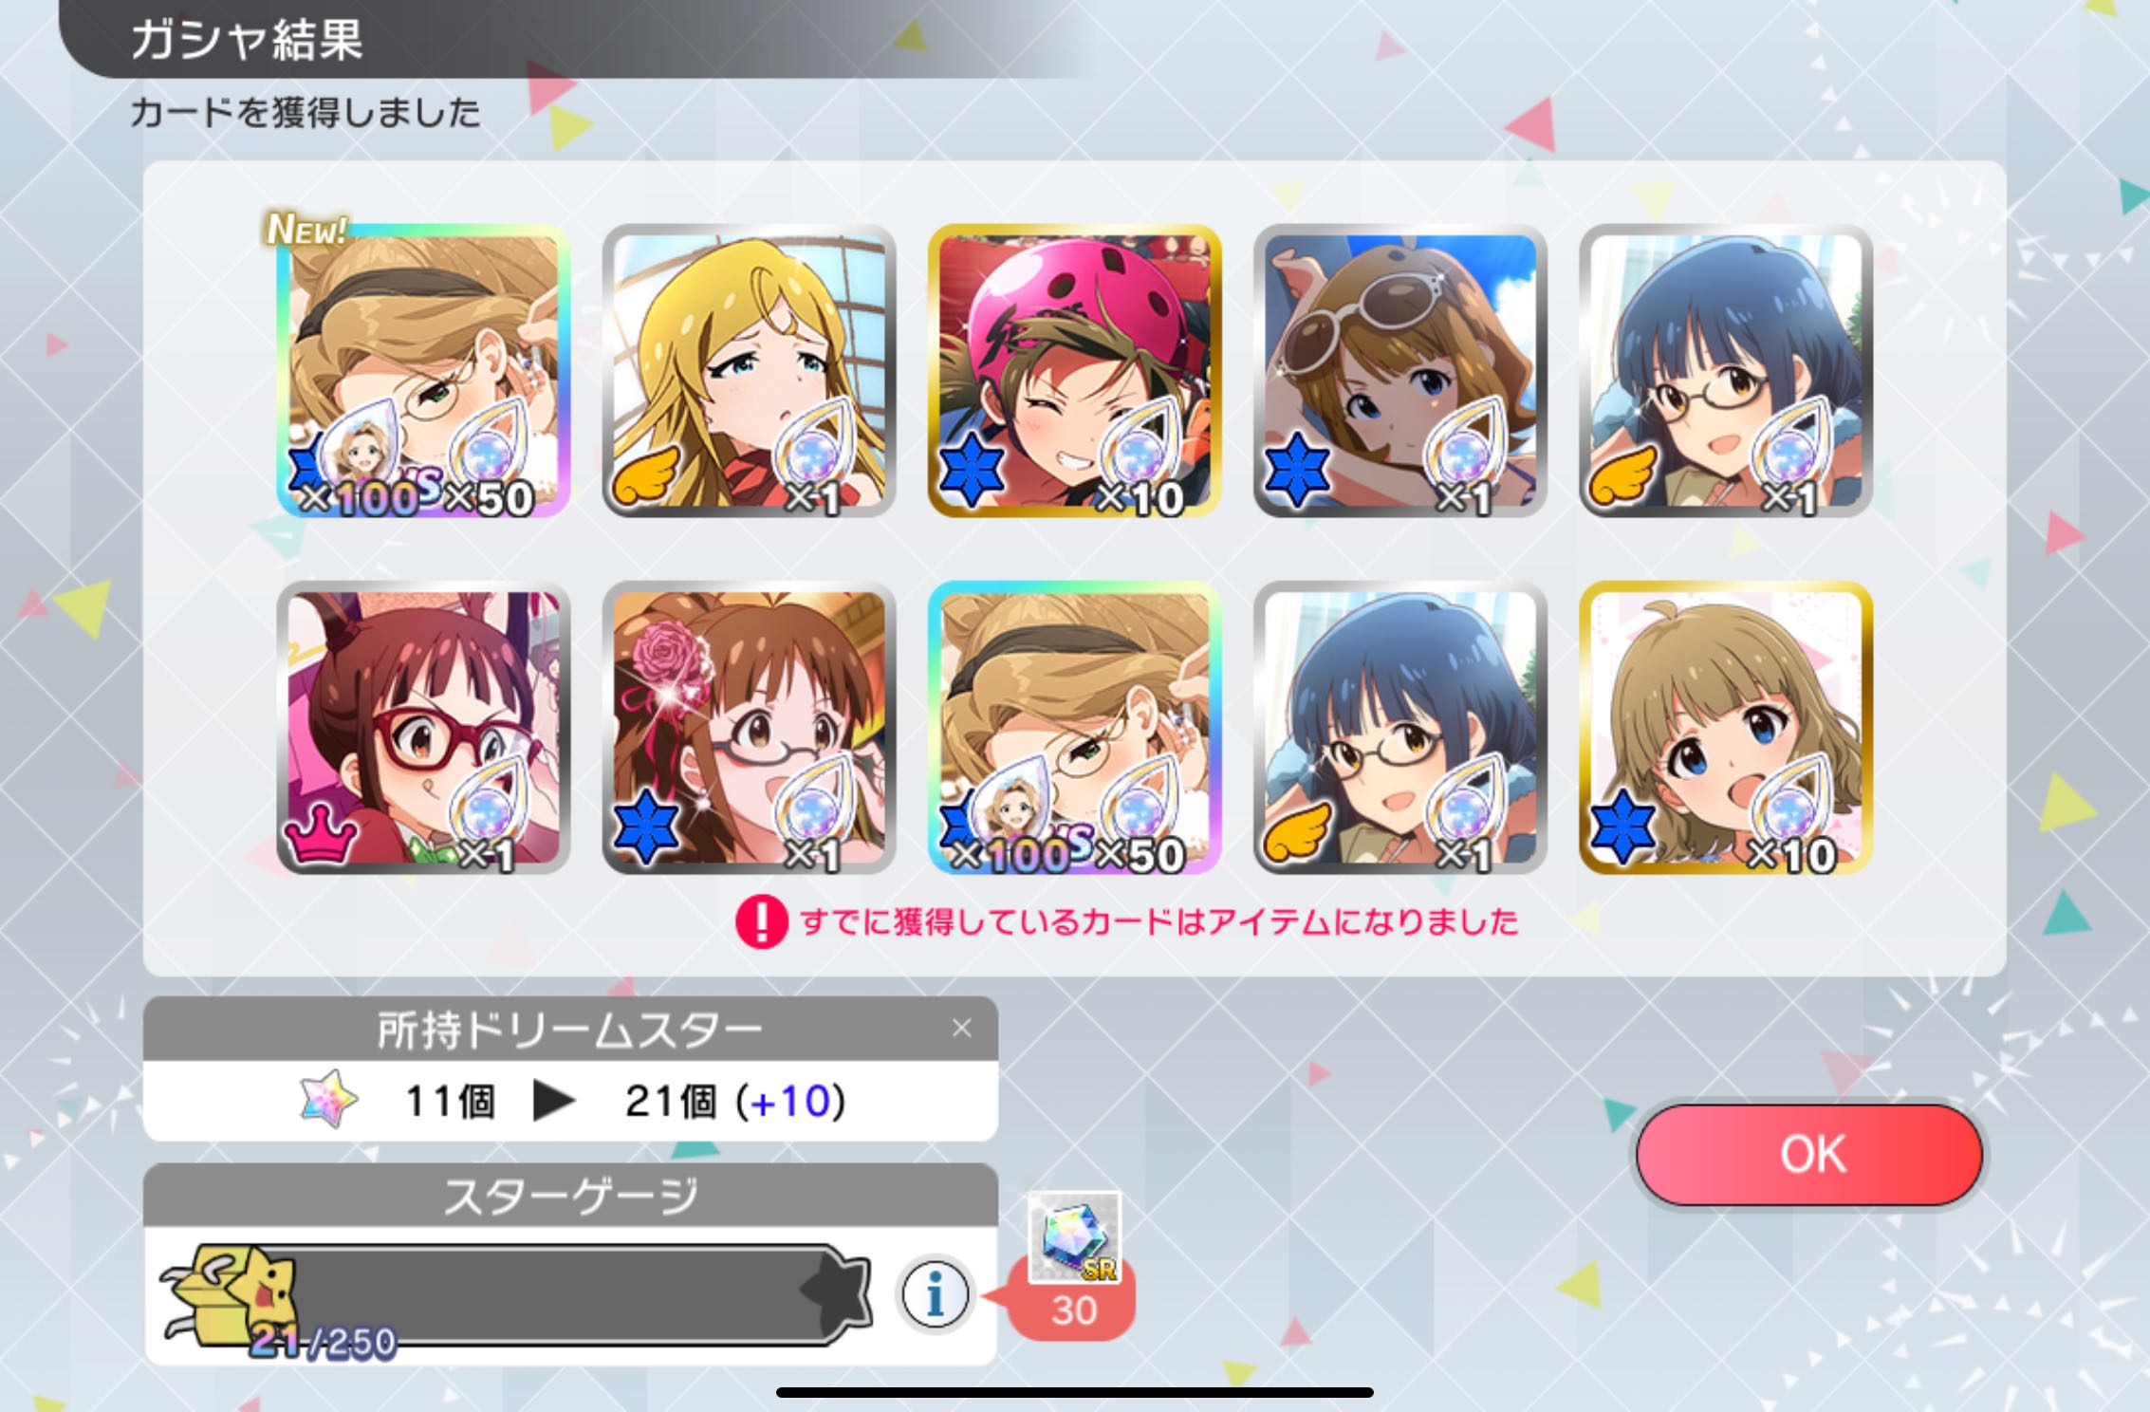Viewport: 2150px width, 1412px height.
Task: Close the Dream Star panel with the X
Action: pos(961,1028)
